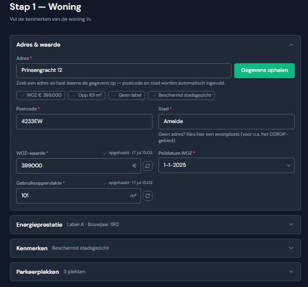Refresh the Gebruiksoppervlakte value
Image resolution: width=308 pixels, height=287 pixels.
click(147, 196)
